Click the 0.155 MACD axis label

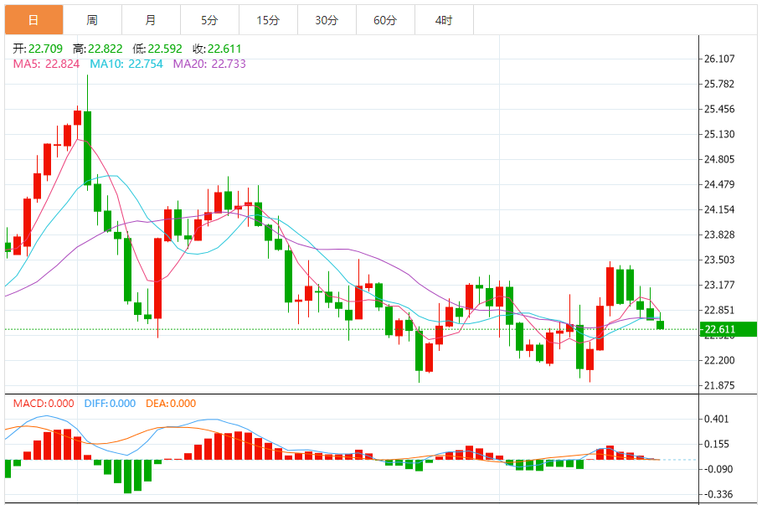pos(717,444)
